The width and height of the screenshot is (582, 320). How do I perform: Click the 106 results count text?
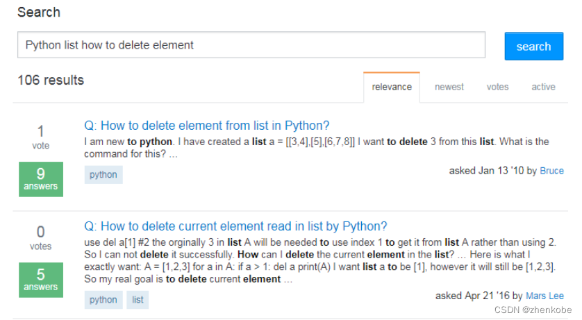(51, 80)
